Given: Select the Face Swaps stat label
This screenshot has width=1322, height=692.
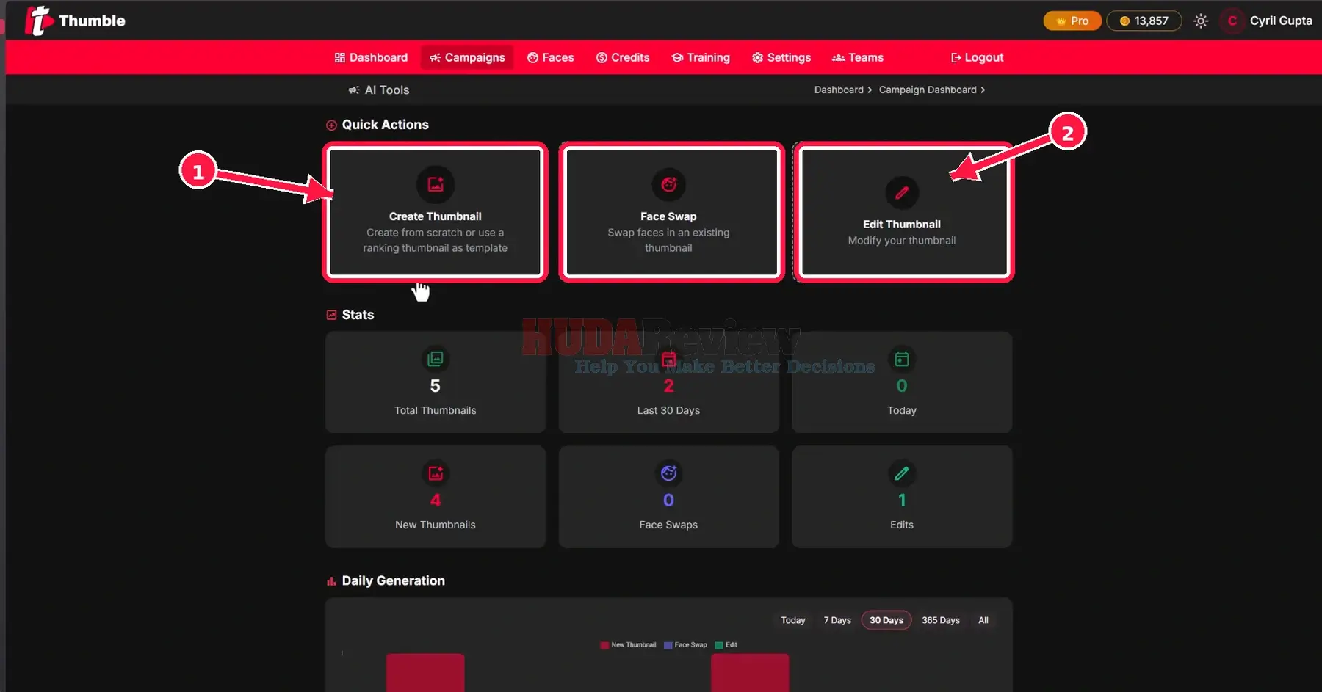Looking at the screenshot, I should click(668, 525).
